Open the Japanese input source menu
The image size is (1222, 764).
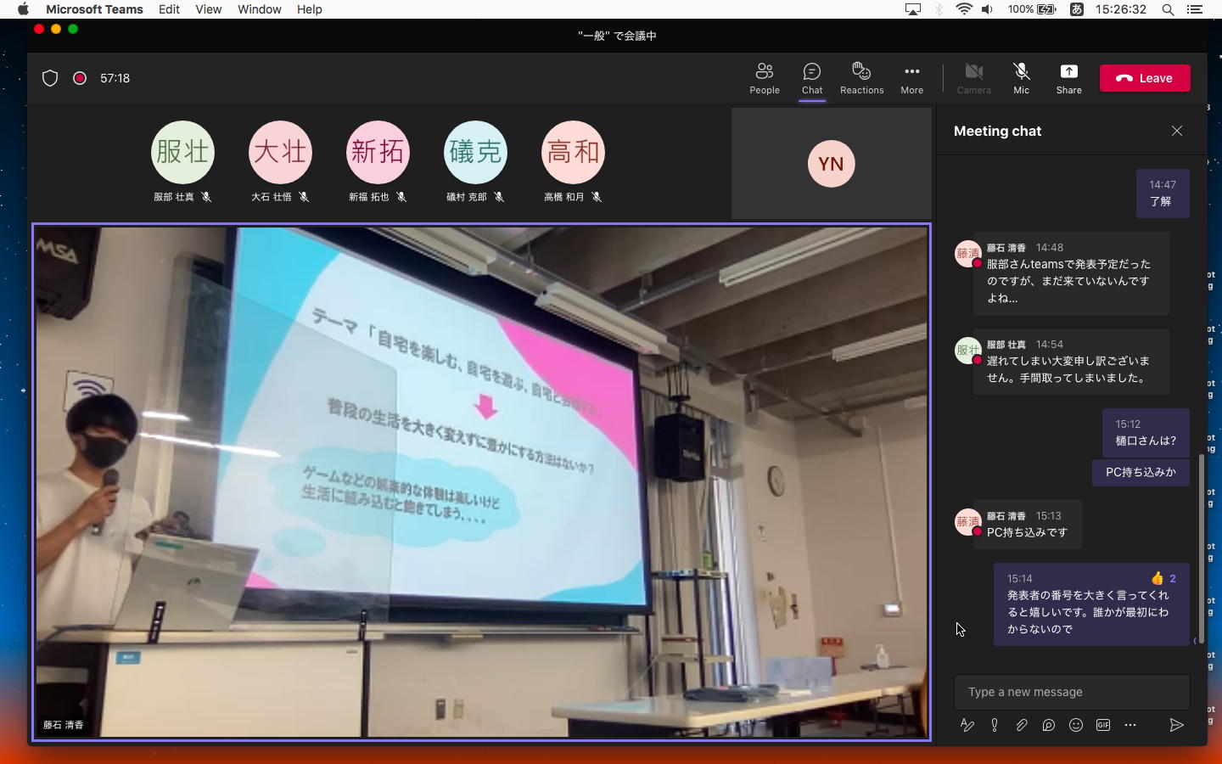(1076, 9)
